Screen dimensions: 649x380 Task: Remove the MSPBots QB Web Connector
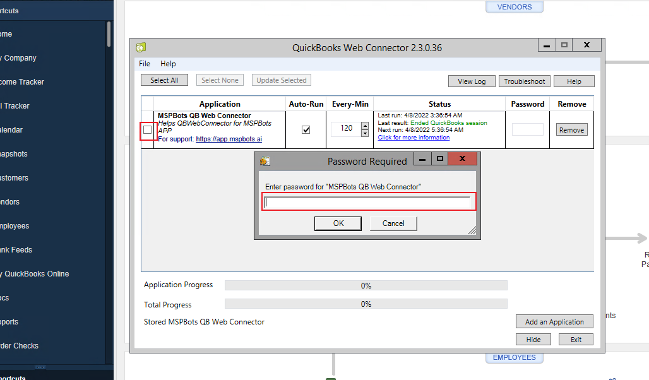tap(571, 130)
